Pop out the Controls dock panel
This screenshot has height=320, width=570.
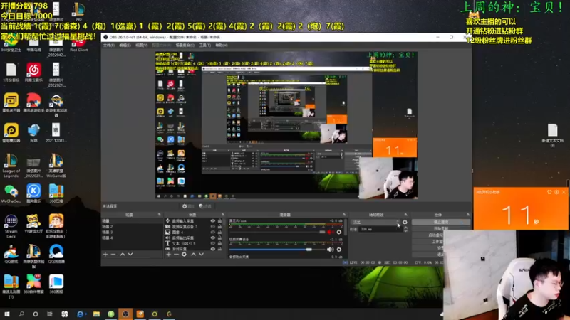[x=468, y=215]
